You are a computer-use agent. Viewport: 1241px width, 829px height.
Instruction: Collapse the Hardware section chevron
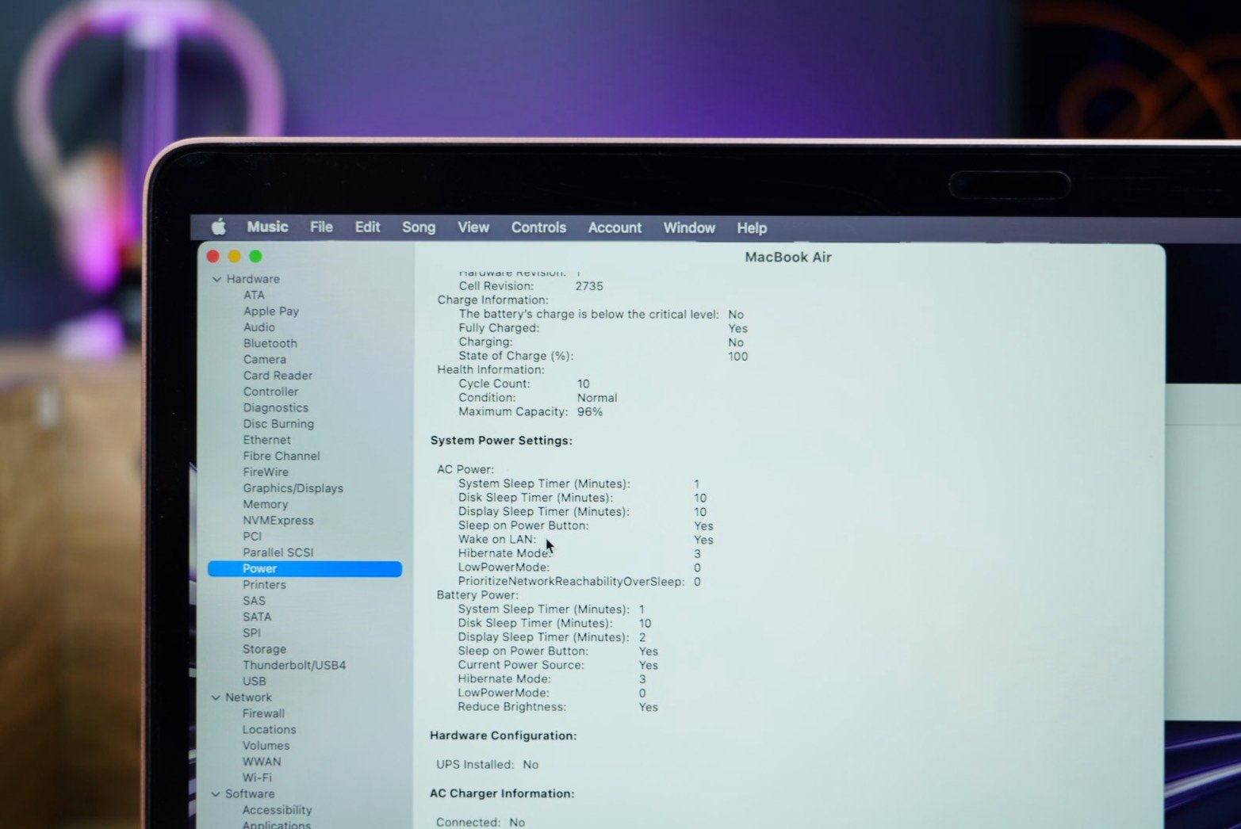point(216,279)
